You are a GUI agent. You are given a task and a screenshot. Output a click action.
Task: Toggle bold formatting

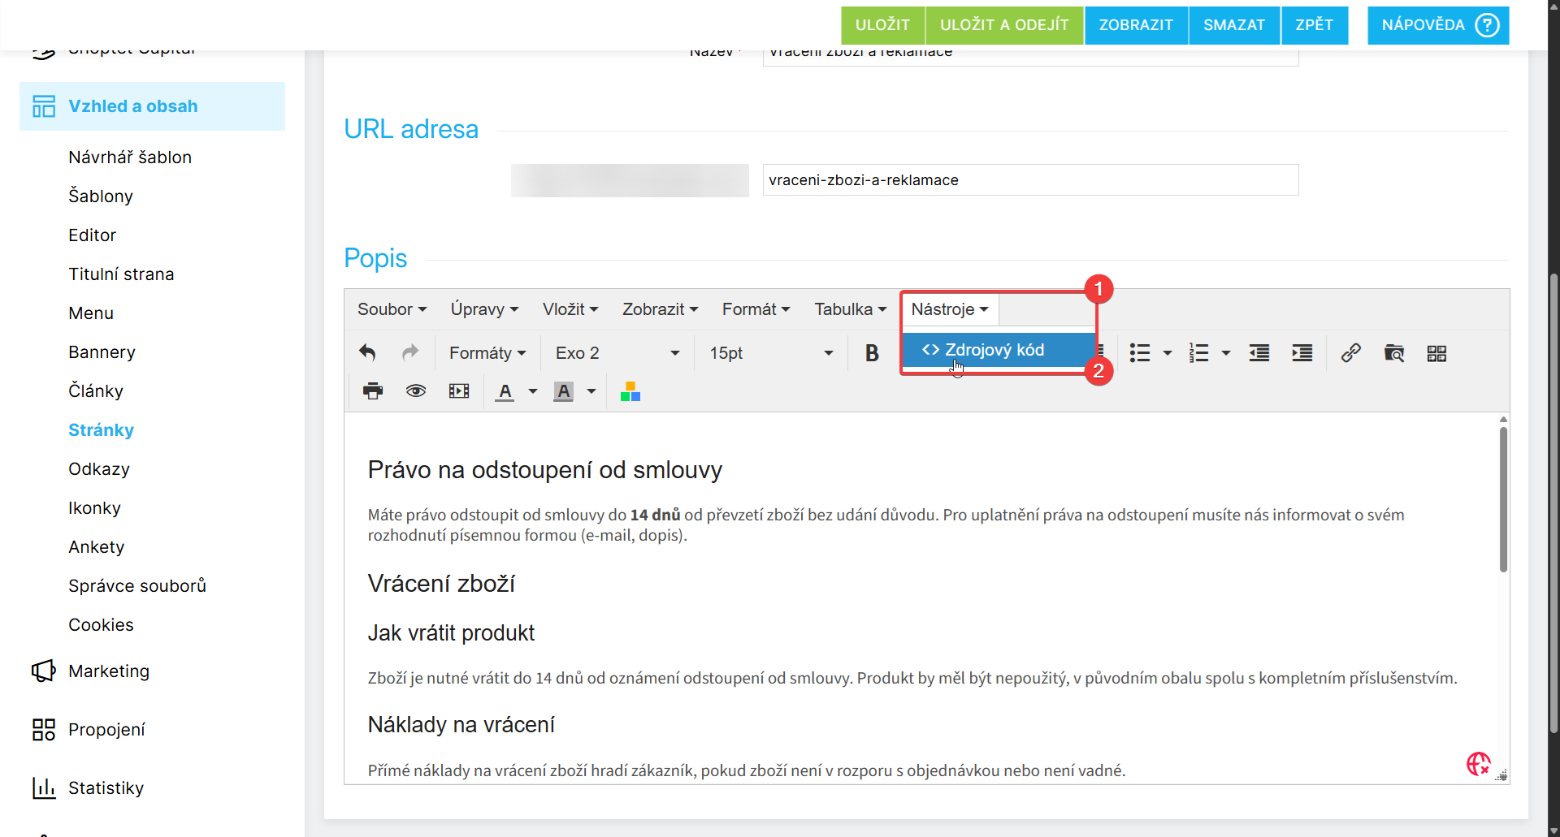[872, 353]
